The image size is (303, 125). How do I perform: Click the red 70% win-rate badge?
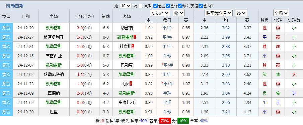click(165, 121)
